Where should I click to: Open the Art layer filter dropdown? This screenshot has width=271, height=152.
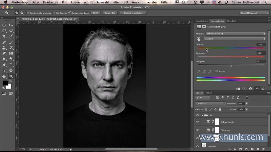(203, 98)
